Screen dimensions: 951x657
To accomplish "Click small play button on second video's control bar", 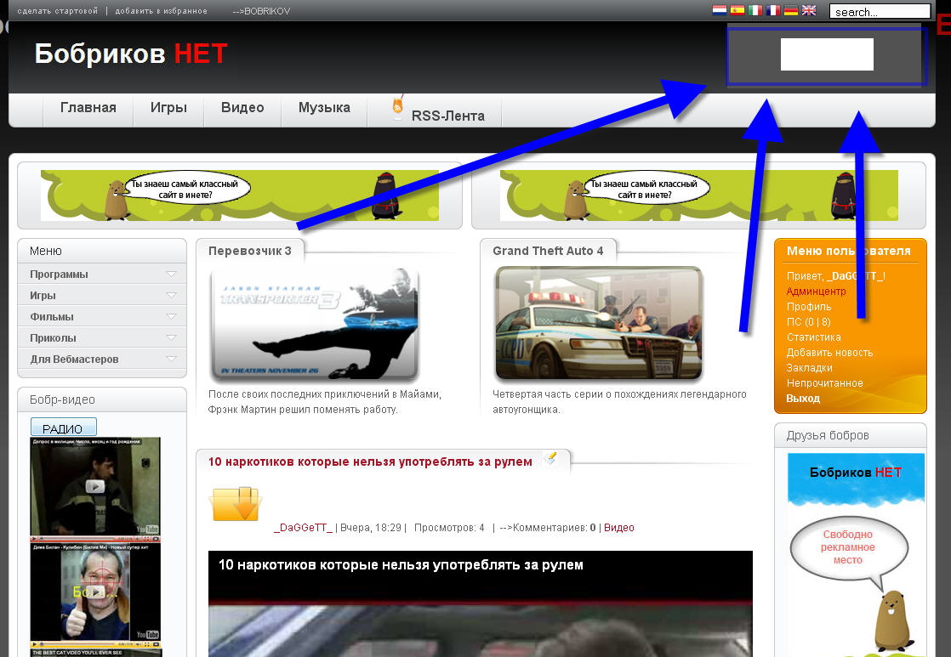I will 35,644.
